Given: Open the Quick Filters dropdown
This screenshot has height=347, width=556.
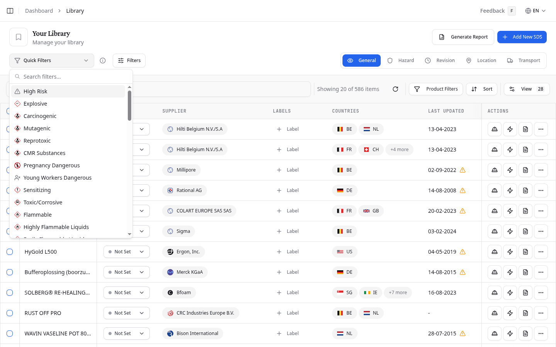Looking at the screenshot, I should pos(51,60).
